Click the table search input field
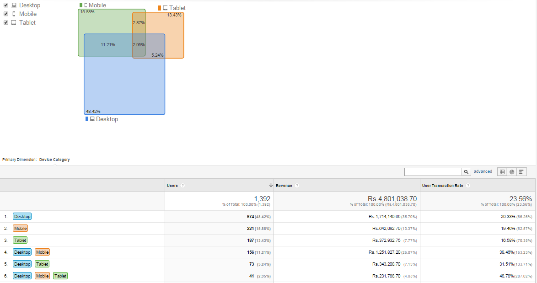Screen dimensions: 537x283 pyautogui.click(x=433, y=172)
